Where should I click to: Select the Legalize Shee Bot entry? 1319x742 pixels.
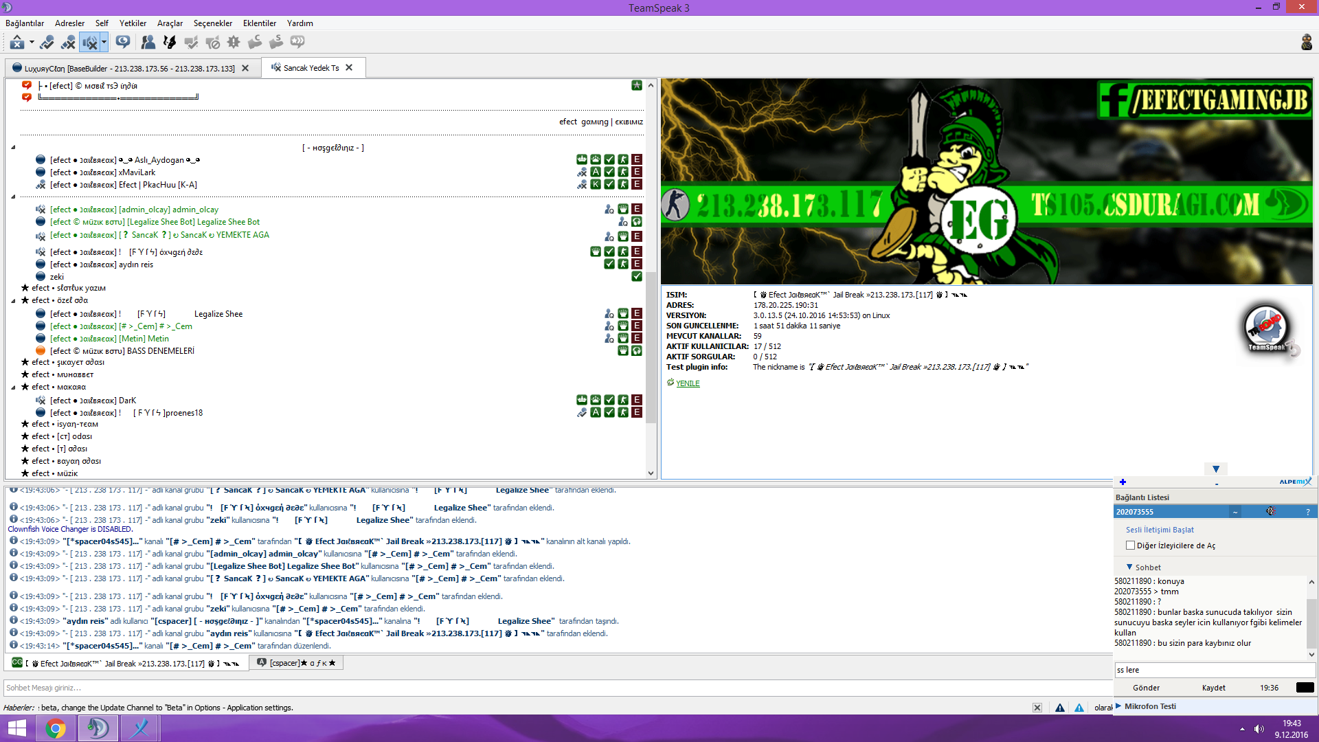(x=155, y=222)
